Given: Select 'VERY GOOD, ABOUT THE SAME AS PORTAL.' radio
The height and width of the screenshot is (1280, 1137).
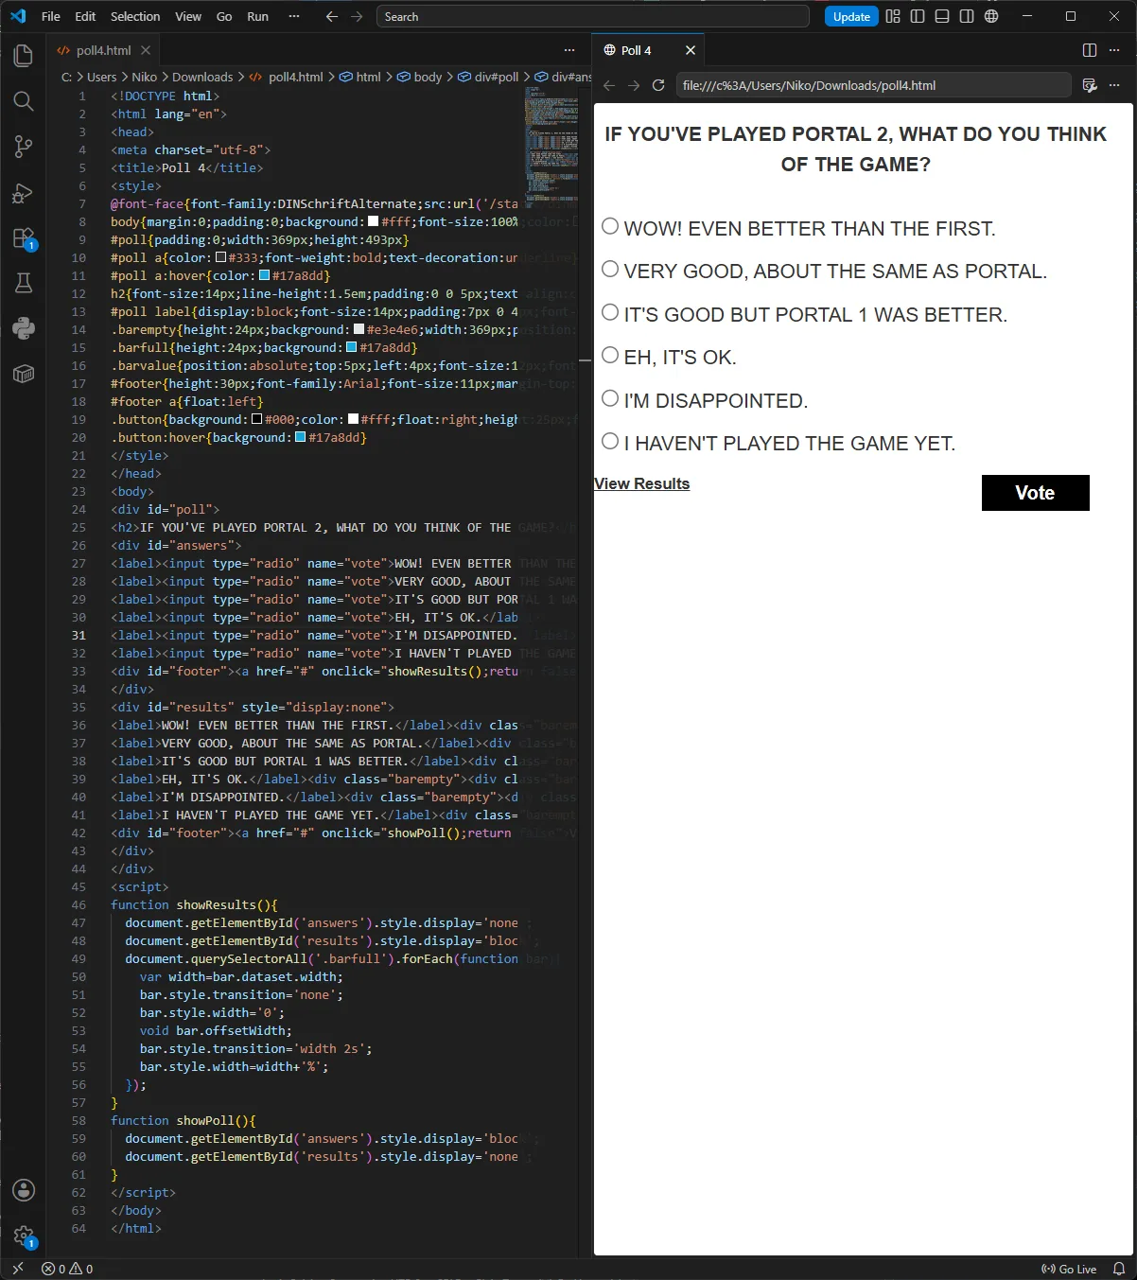Looking at the screenshot, I should tap(610, 269).
